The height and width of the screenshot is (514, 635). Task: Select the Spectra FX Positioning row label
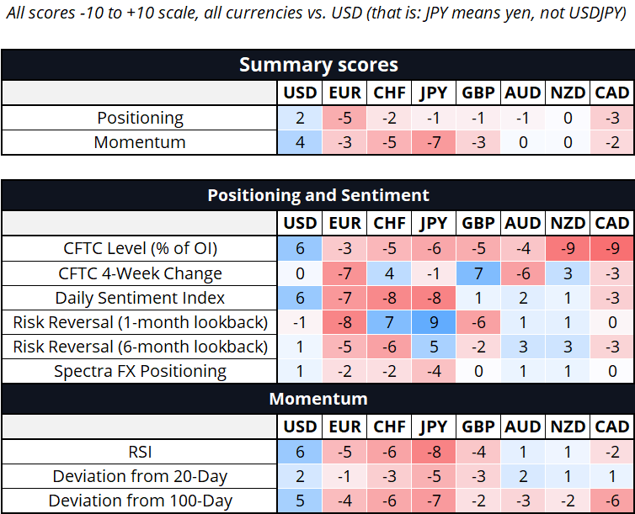[x=140, y=371]
